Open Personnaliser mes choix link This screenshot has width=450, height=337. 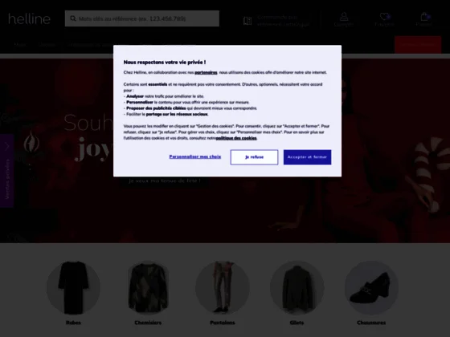tap(195, 156)
